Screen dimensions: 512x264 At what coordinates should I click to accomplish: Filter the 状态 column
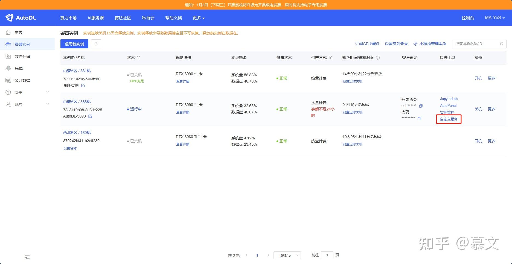139,58
